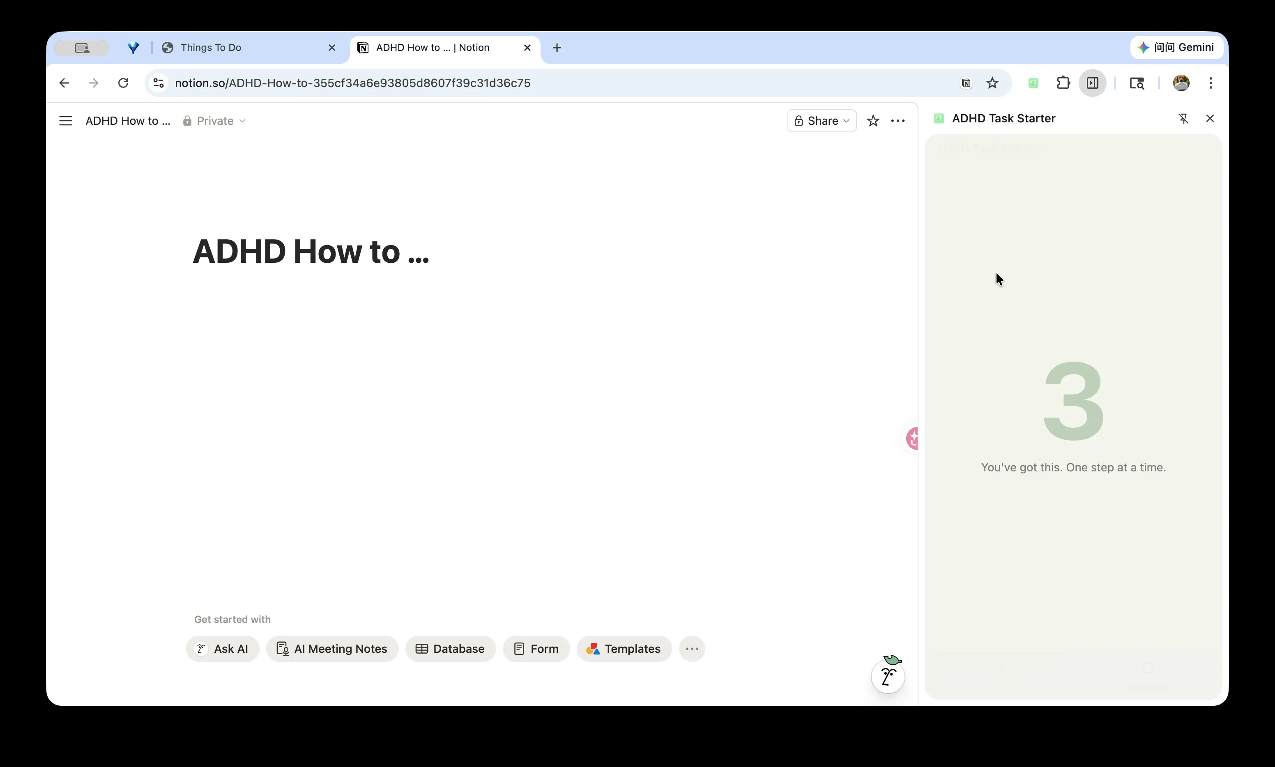The height and width of the screenshot is (767, 1275).
Task: Open a new browser tab
Action: (x=557, y=48)
